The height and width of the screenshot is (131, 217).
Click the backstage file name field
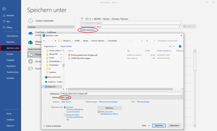coord(130,23)
